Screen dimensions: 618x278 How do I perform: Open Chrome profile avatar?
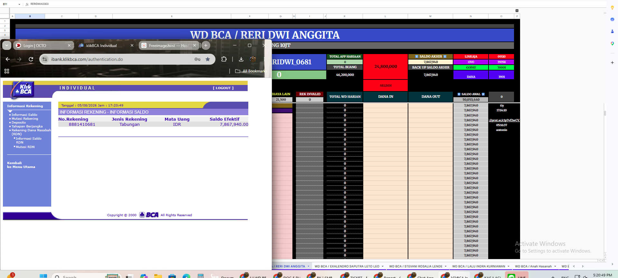pyautogui.click(x=253, y=59)
